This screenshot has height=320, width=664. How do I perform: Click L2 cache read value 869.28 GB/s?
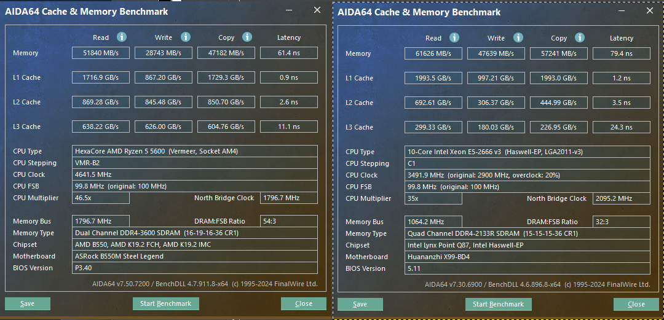pyautogui.click(x=100, y=102)
